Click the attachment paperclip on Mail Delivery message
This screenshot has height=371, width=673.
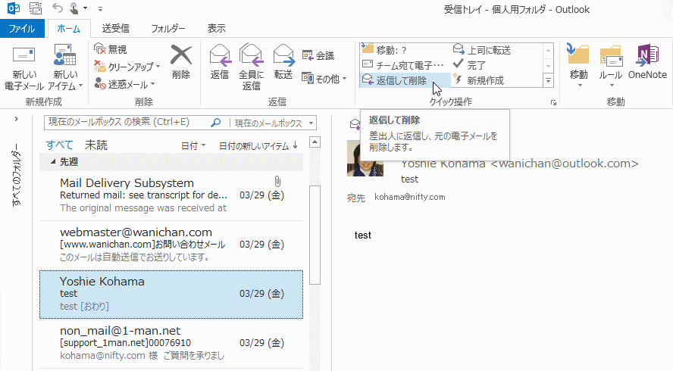pyautogui.click(x=277, y=182)
